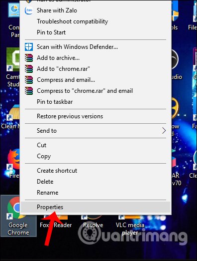Select Compress to "chrome.rar" and email

point(96,91)
